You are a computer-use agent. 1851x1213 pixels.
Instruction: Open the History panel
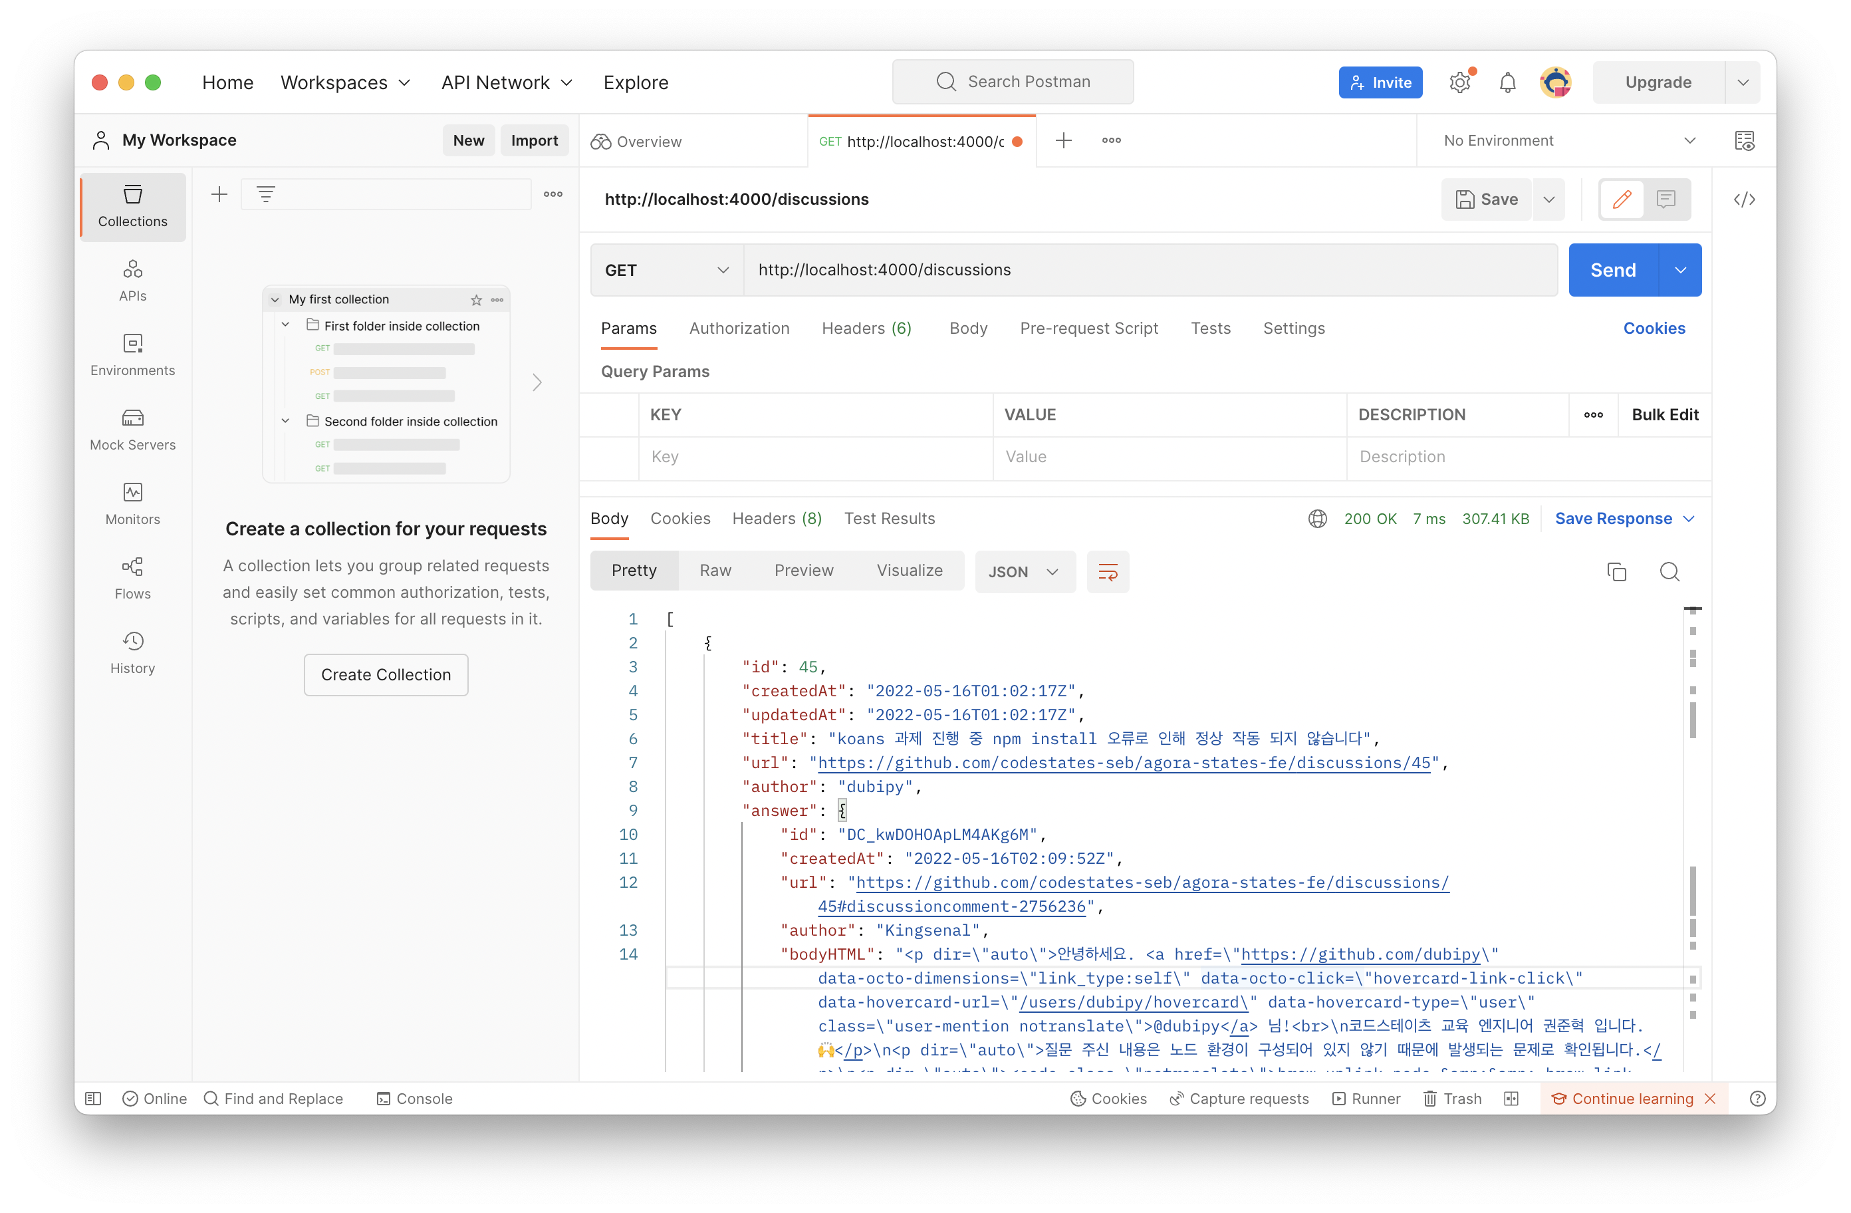[x=132, y=653]
